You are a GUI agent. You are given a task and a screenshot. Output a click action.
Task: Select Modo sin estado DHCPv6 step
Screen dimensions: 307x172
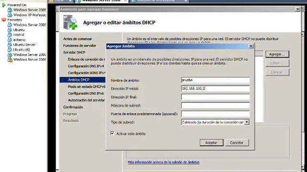click(86, 86)
